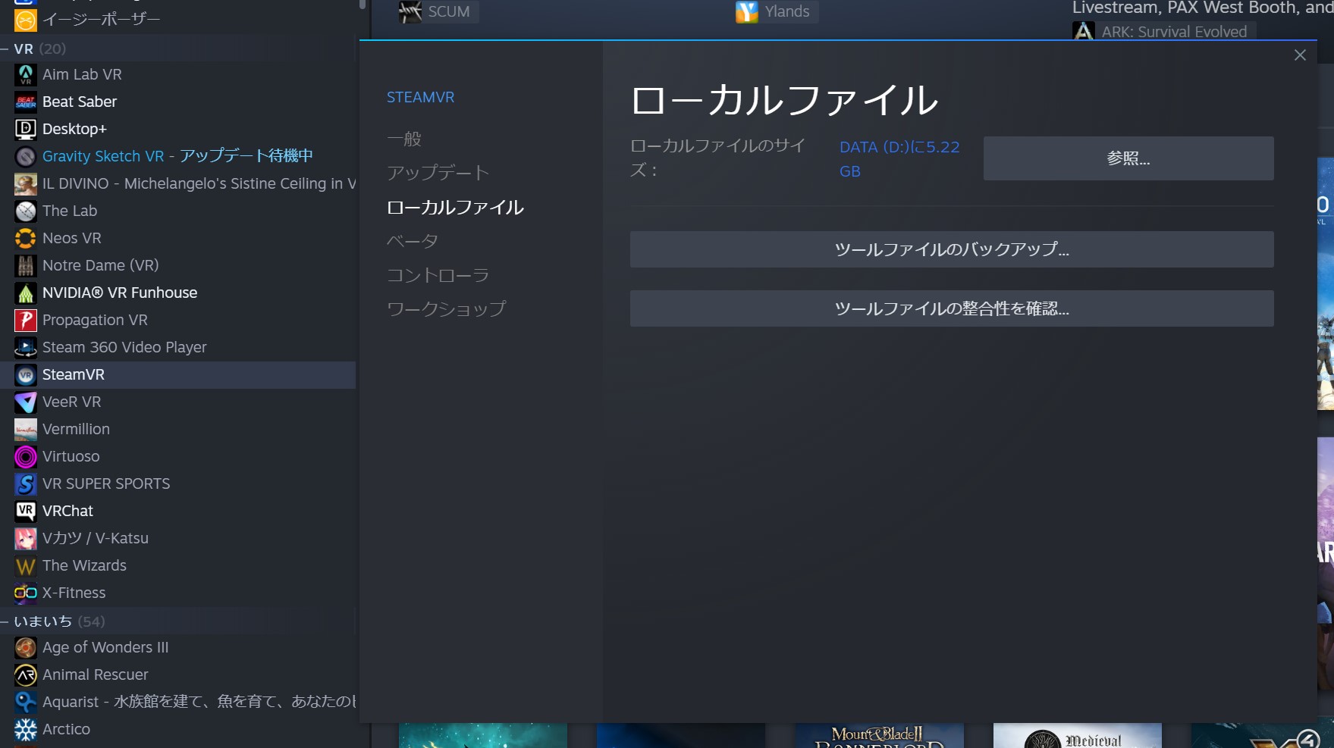This screenshot has height=748, width=1334.
Task: Click the 参照... browse button
Action: (1128, 158)
